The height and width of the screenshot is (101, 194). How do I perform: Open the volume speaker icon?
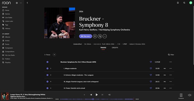[190, 95]
